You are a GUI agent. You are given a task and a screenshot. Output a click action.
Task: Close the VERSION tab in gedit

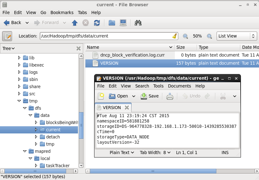pos(127,107)
